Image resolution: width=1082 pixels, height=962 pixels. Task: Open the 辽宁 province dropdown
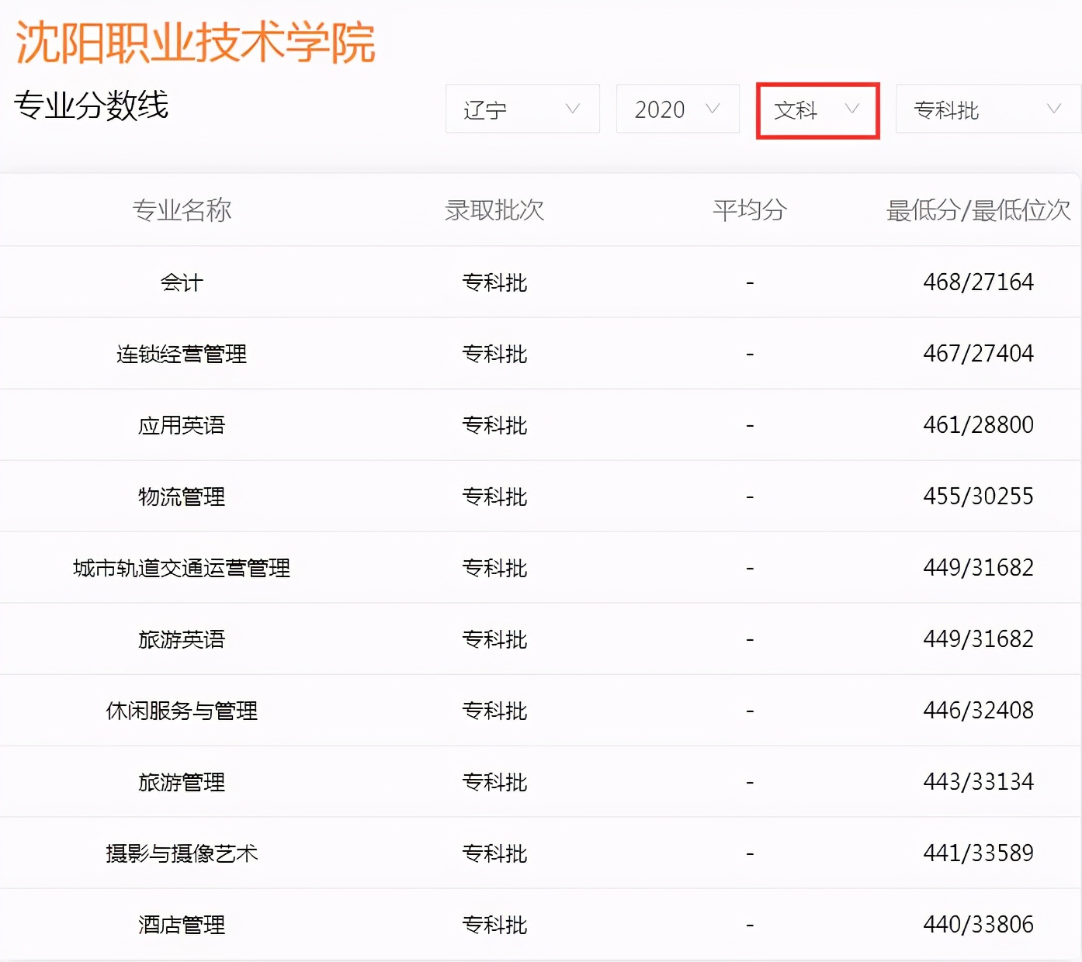520,109
